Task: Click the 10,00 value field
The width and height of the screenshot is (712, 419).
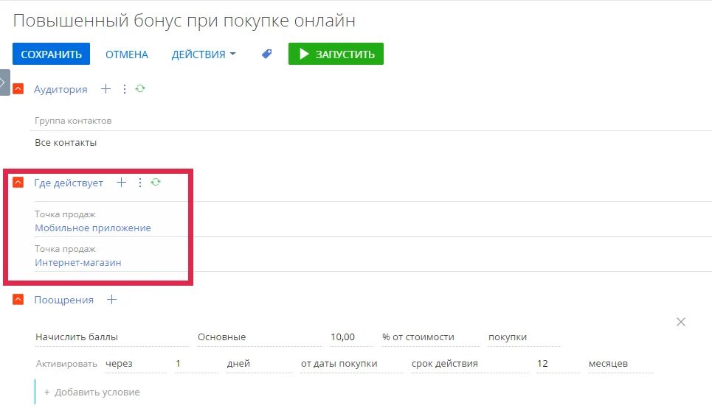Action: [351, 337]
